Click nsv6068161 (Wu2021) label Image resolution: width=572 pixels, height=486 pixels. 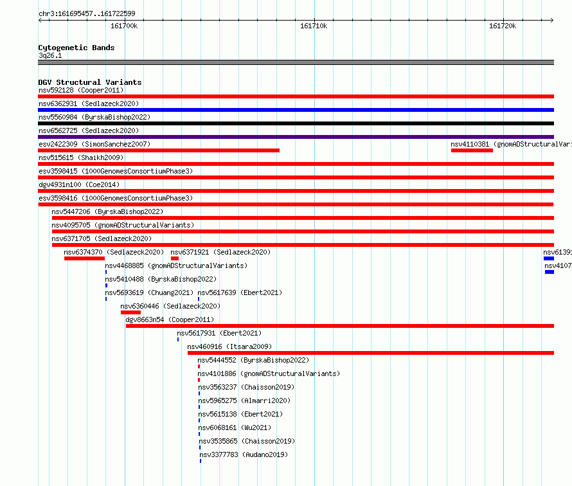235,428
